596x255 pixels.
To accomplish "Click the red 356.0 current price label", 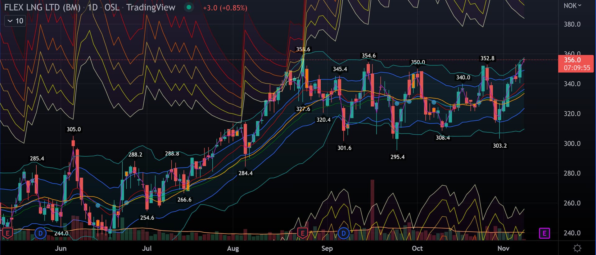I will click(x=576, y=63).
